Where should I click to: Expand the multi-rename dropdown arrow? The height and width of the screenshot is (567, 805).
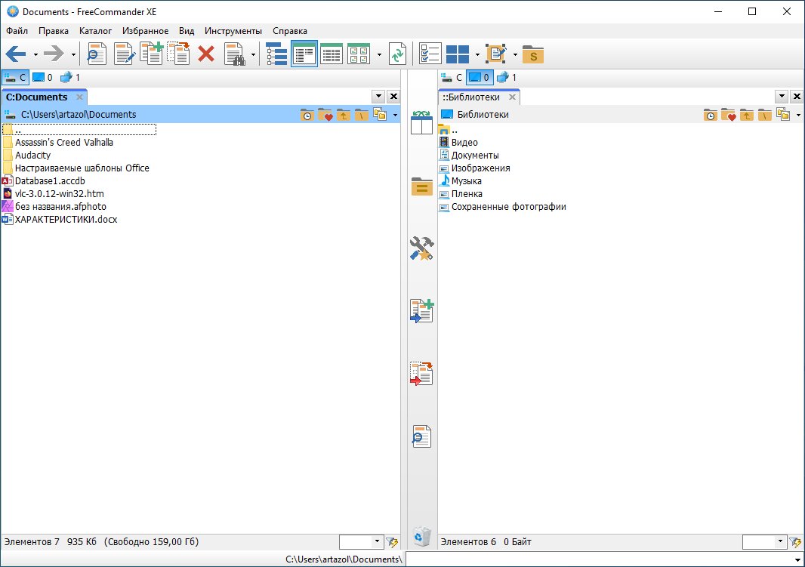[x=515, y=54]
